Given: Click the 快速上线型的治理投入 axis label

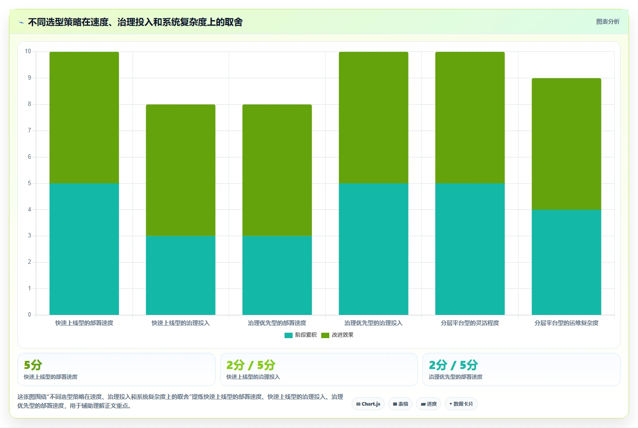Looking at the screenshot, I should tap(181, 323).
